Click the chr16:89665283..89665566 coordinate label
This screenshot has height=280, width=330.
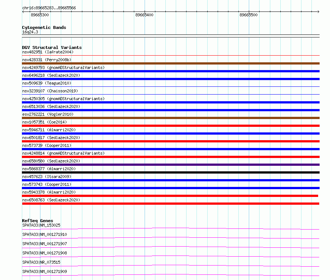click(x=49, y=8)
